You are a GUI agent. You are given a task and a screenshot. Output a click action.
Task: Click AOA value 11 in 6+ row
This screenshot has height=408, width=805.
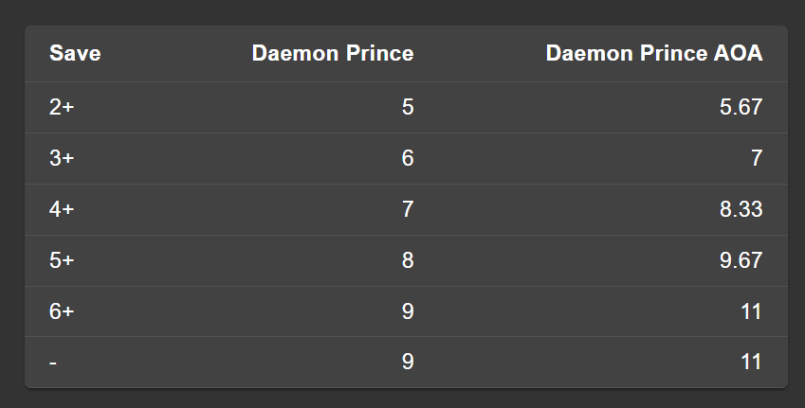pos(751,311)
